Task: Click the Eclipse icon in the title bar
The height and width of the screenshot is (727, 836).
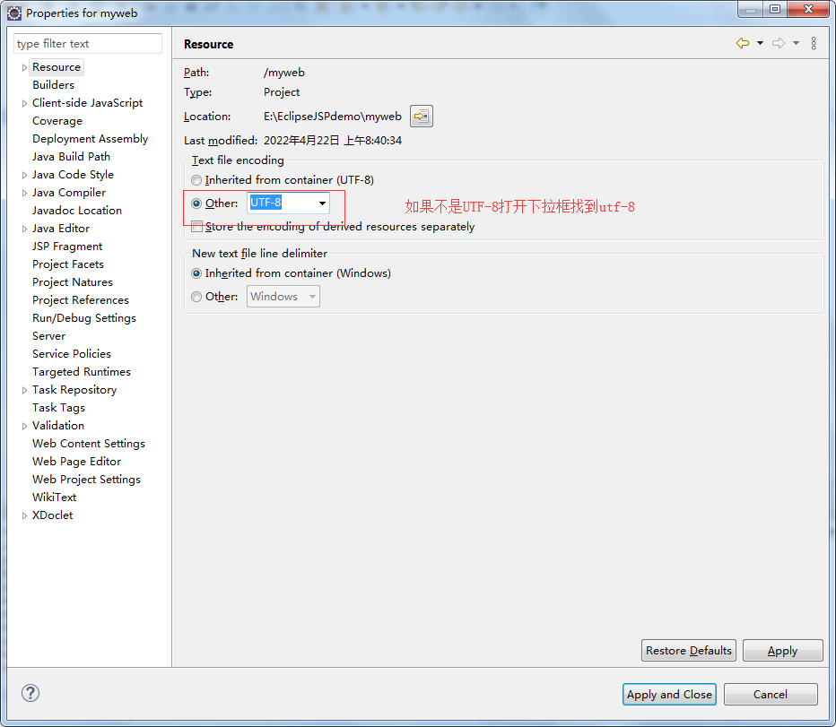Action: [x=13, y=13]
